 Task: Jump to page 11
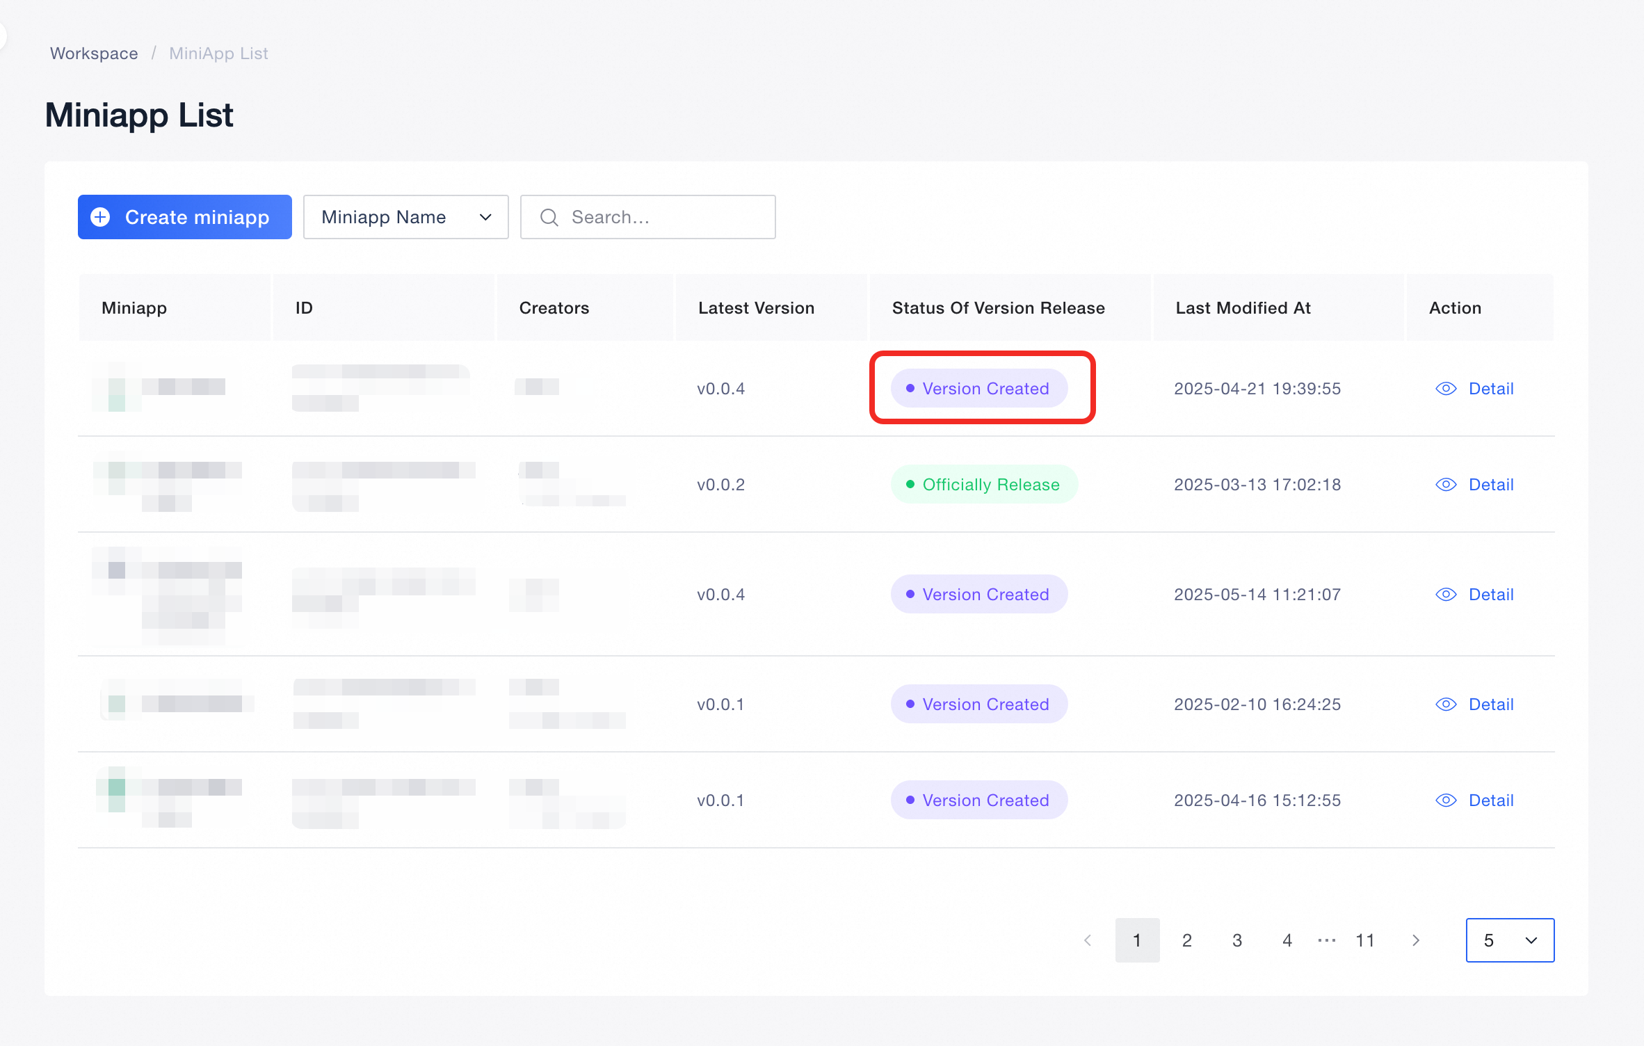pyautogui.click(x=1365, y=940)
